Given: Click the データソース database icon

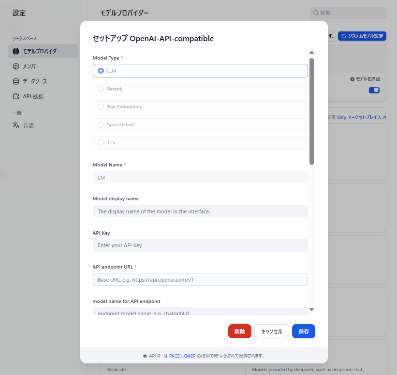Looking at the screenshot, I should pyautogui.click(x=16, y=81).
